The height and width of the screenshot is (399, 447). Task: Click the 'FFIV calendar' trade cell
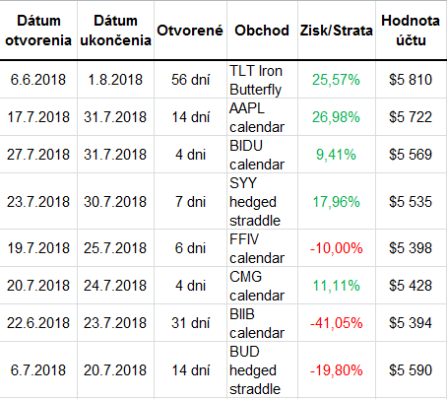262,248
